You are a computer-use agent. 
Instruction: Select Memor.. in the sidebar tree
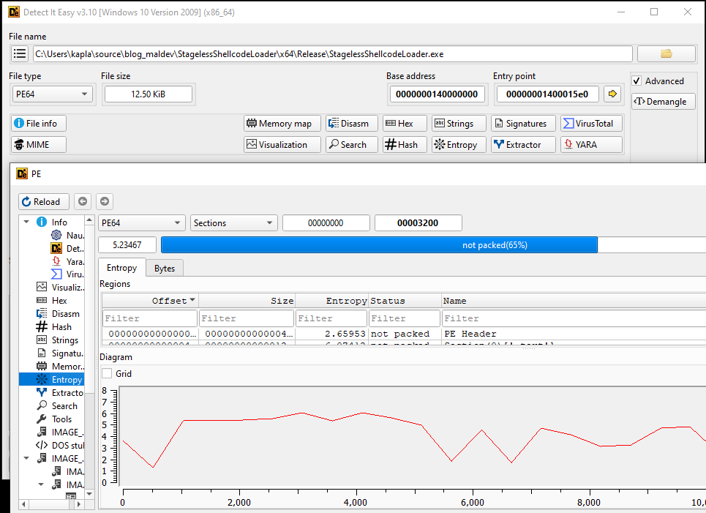pos(60,366)
